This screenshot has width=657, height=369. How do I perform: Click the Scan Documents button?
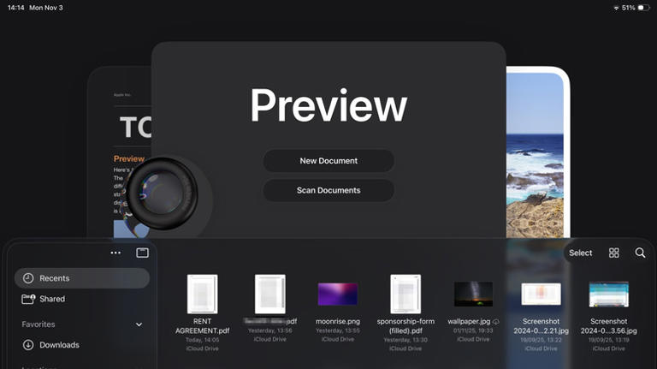click(328, 190)
